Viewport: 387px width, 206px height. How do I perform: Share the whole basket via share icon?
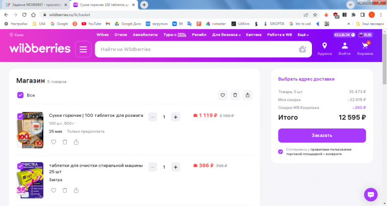(247, 95)
